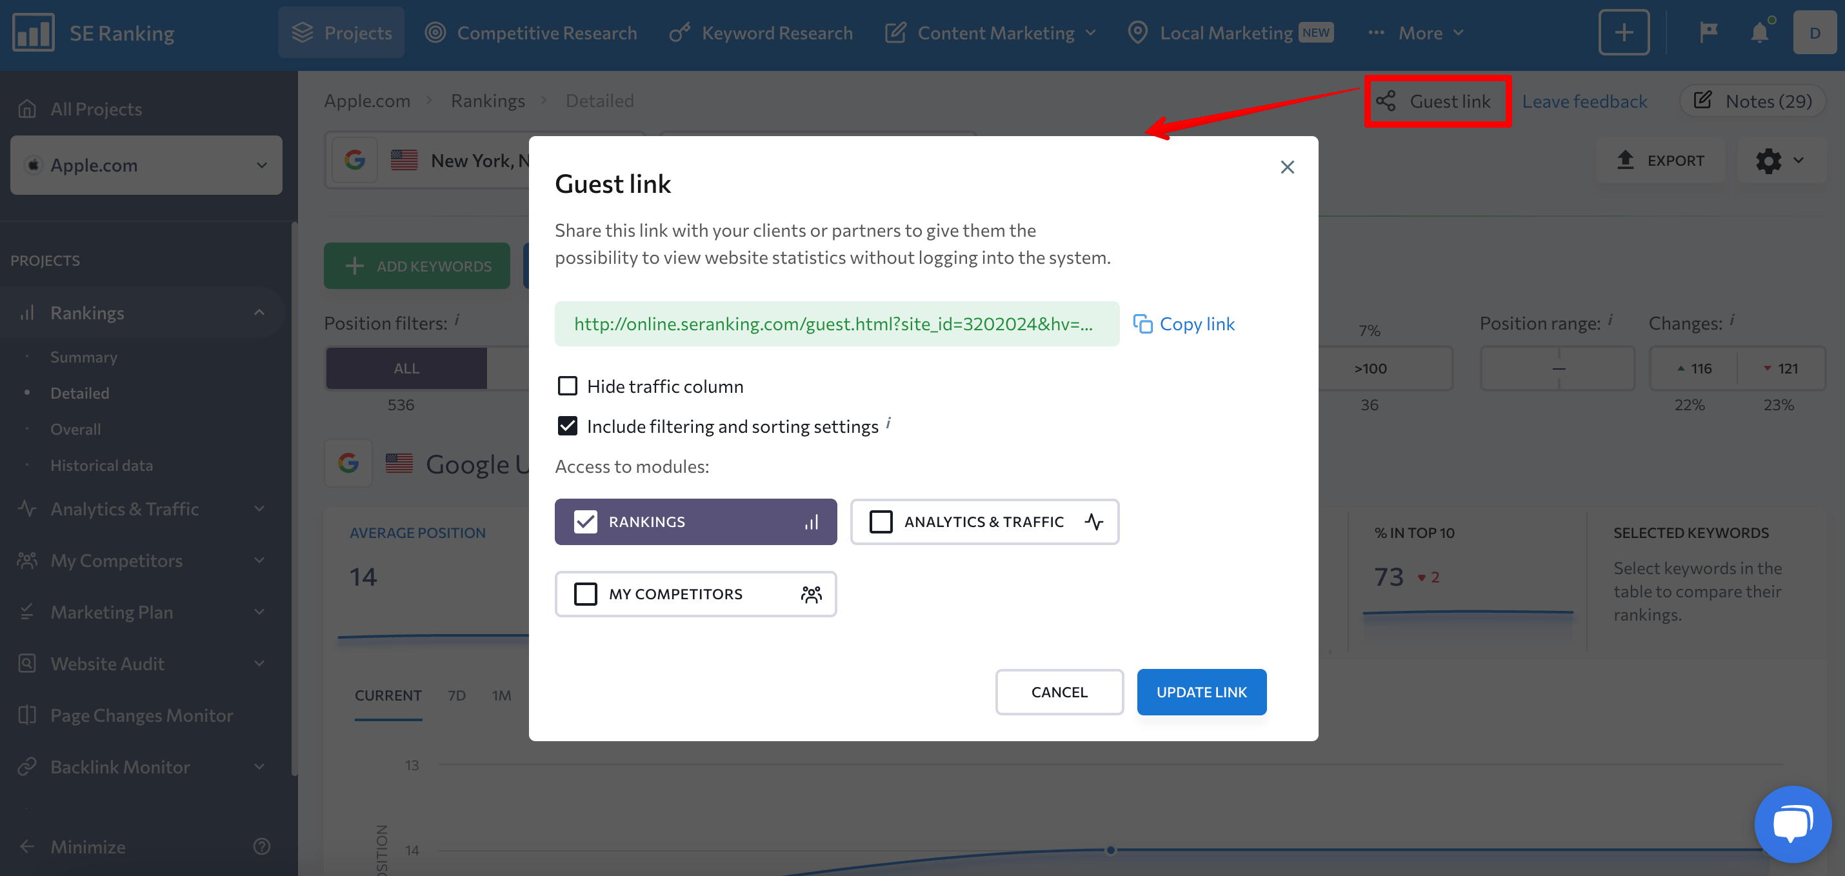Go to Competitive Research
The width and height of the screenshot is (1845, 876).
click(531, 33)
